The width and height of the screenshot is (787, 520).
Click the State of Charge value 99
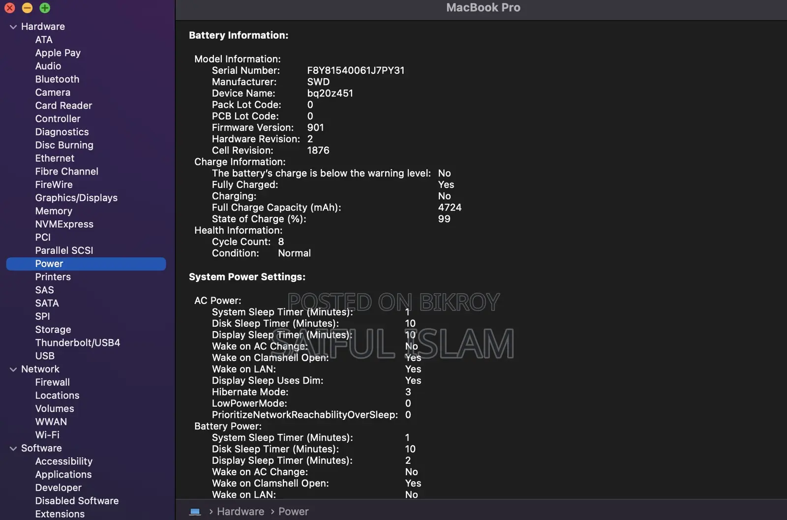click(x=444, y=219)
